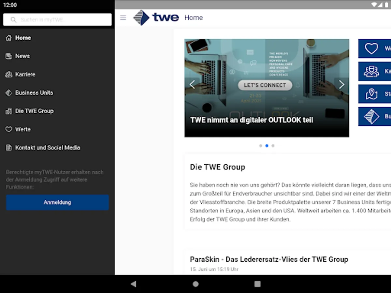Image resolution: width=391 pixels, height=293 pixels.
Task: Click the diamond business tile icon
Action: (x=371, y=117)
